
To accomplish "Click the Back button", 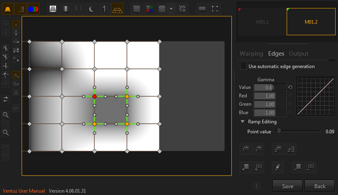I will click(x=320, y=186).
